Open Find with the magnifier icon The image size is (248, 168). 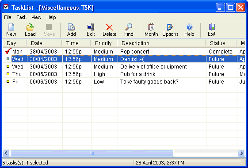point(129,30)
